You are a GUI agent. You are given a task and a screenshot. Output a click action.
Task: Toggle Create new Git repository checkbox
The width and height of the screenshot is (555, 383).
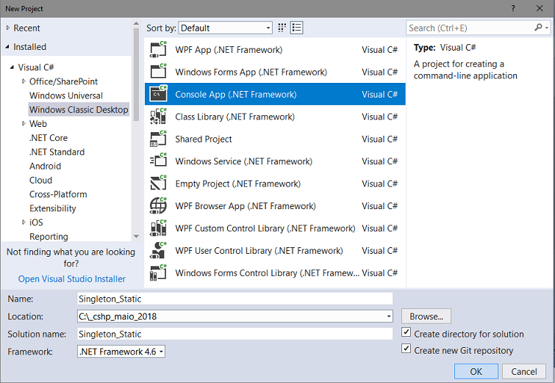[406, 349]
